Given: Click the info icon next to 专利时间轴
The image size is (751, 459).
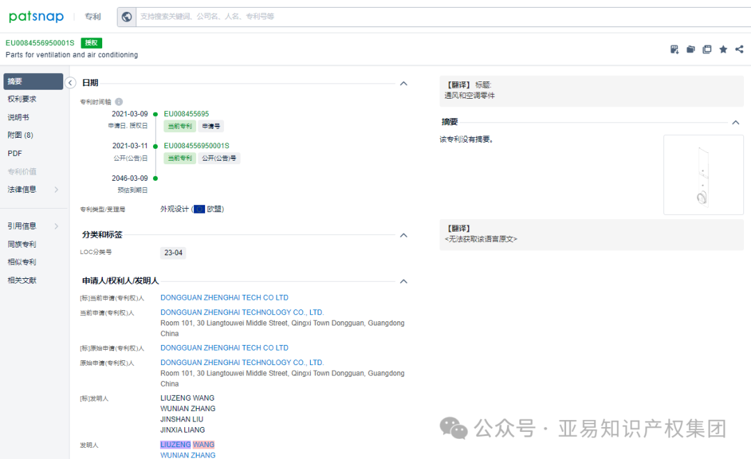Looking at the screenshot, I should [x=119, y=102].
